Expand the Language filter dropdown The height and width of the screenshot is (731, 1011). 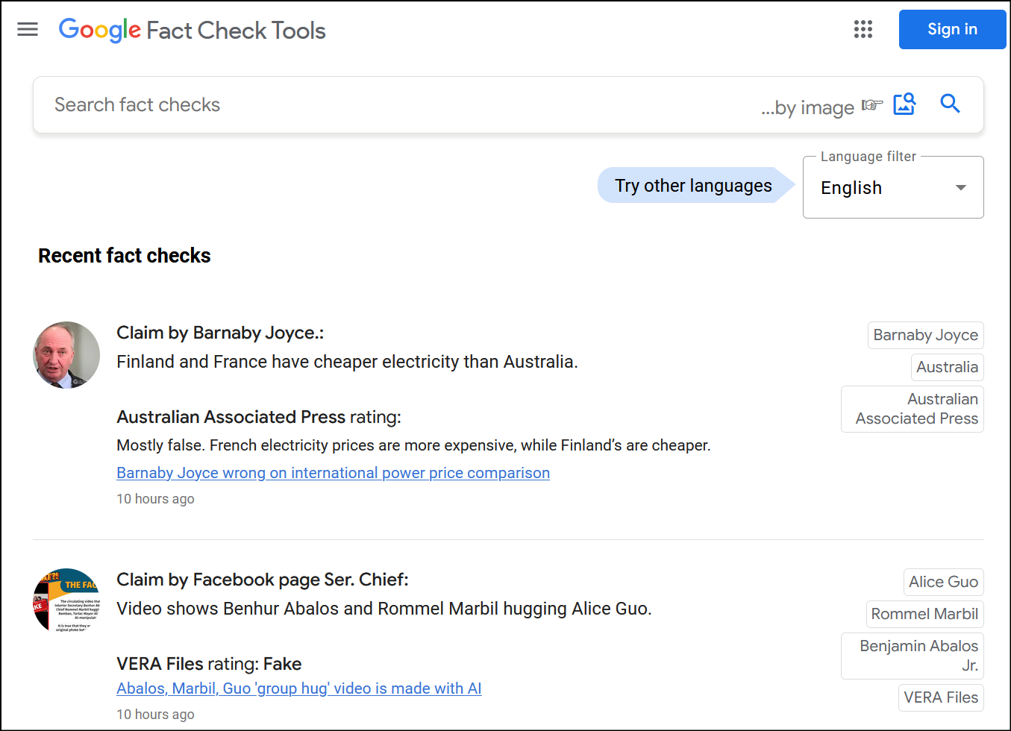(x=892, y=188)
